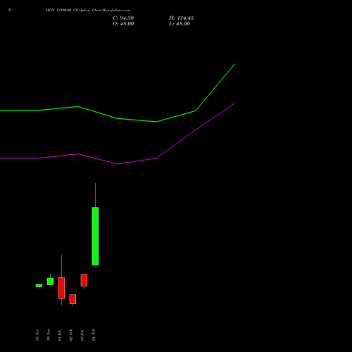This screenshot has width=352, height=352.
Task: Select the 01 Feb date label
Action: pyautogui.click(x=60, y=335)
